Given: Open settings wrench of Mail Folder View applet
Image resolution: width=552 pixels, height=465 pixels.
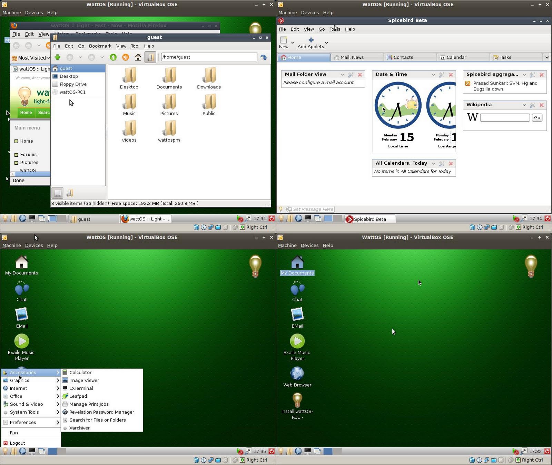Looking at the screenshot, I should pyautogui.click(x=351, y=75).
